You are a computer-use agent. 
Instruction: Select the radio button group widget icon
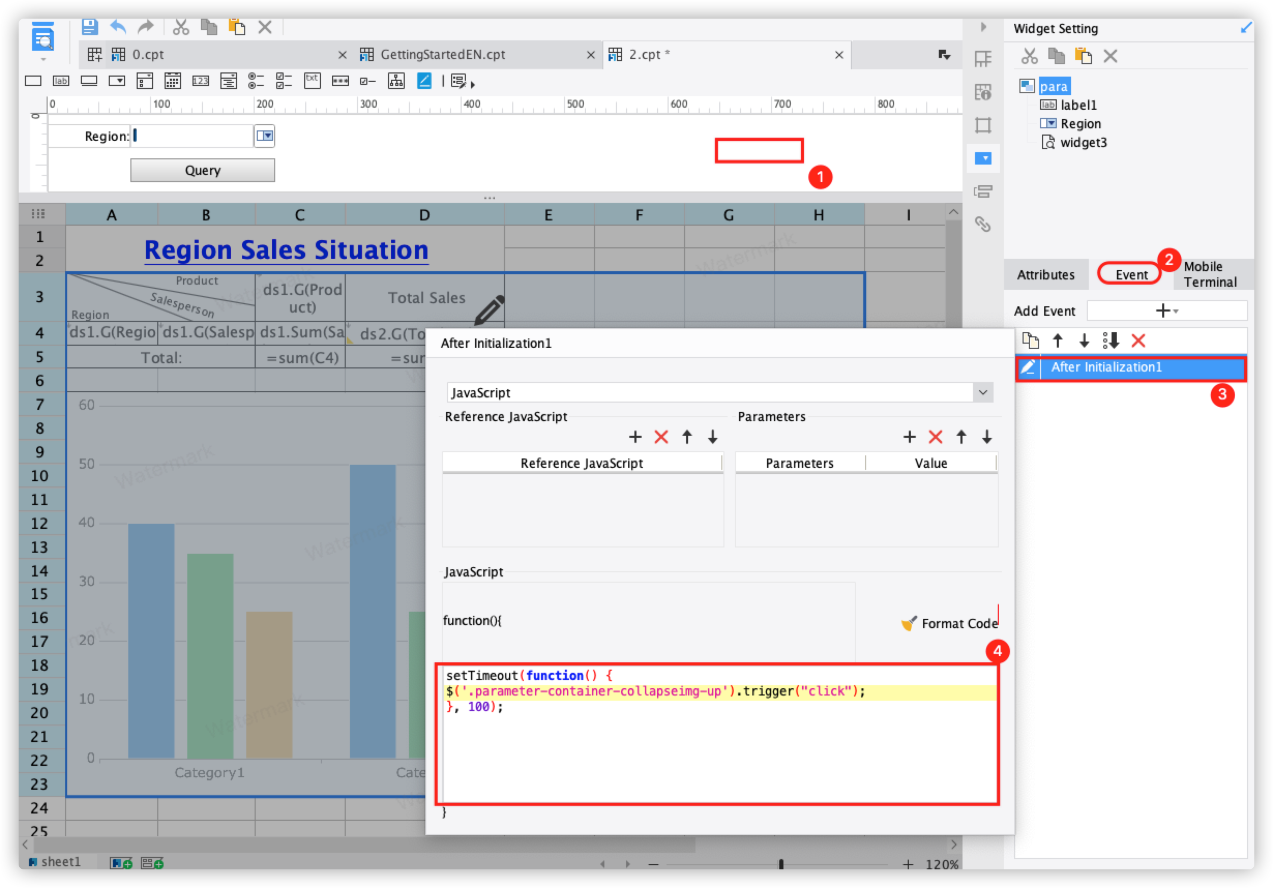255,81
